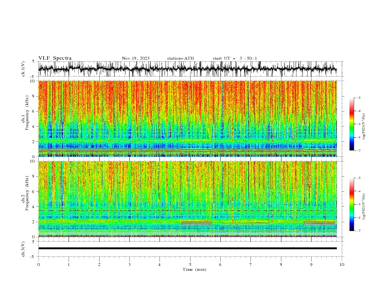Click the ch.2 spectrogram panel
The width and height of the screenshot is (385, 297).
[x=188, y=199]
